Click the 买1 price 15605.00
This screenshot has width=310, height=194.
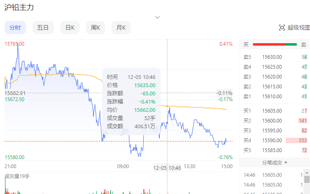[x=272, y=111]
